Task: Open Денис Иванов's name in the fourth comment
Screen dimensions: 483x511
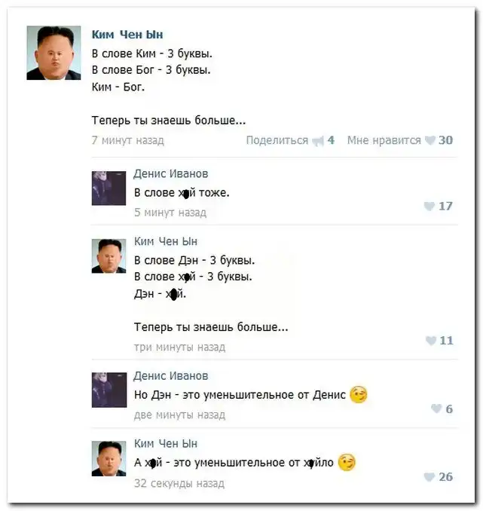Action: (x=171, y=376)
